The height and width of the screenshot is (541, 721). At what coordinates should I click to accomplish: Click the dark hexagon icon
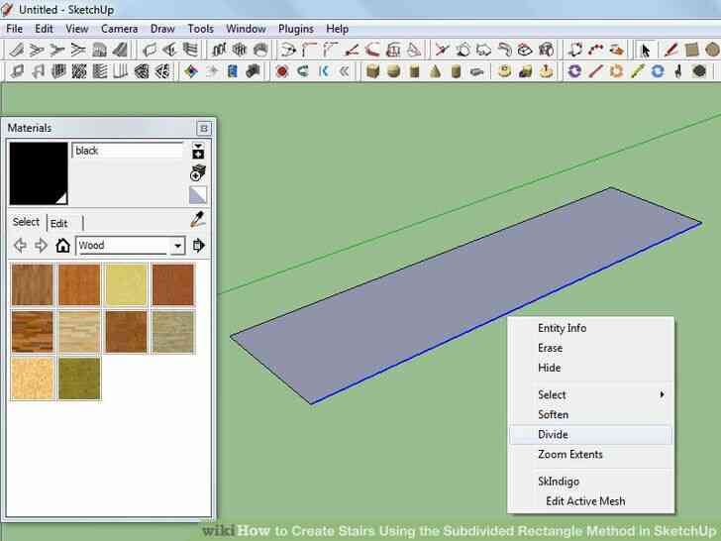699,71
